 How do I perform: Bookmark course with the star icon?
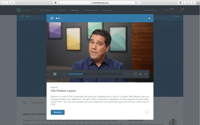point(147,112)
